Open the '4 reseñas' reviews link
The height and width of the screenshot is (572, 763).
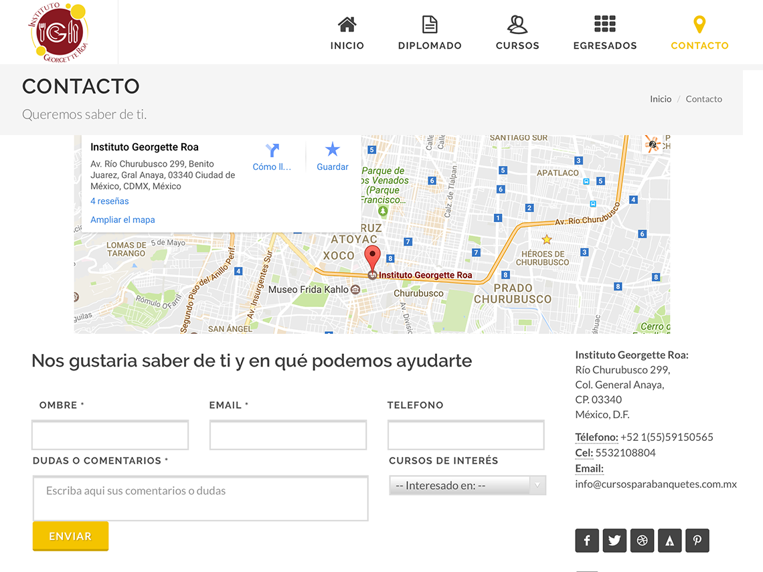[x=110, y=201]
